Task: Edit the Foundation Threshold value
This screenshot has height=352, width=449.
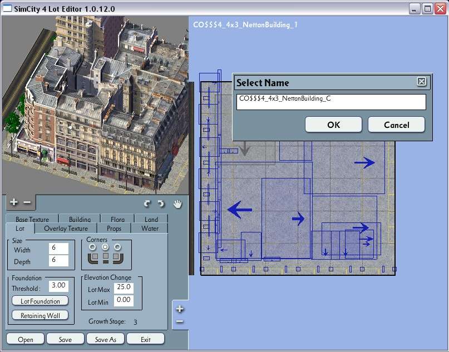Action: point(58,286)
